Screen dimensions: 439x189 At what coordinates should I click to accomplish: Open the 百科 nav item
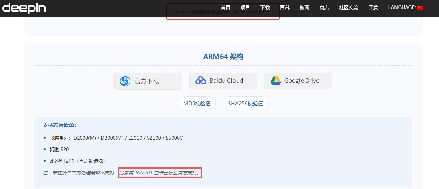click(x=285, y=7)
